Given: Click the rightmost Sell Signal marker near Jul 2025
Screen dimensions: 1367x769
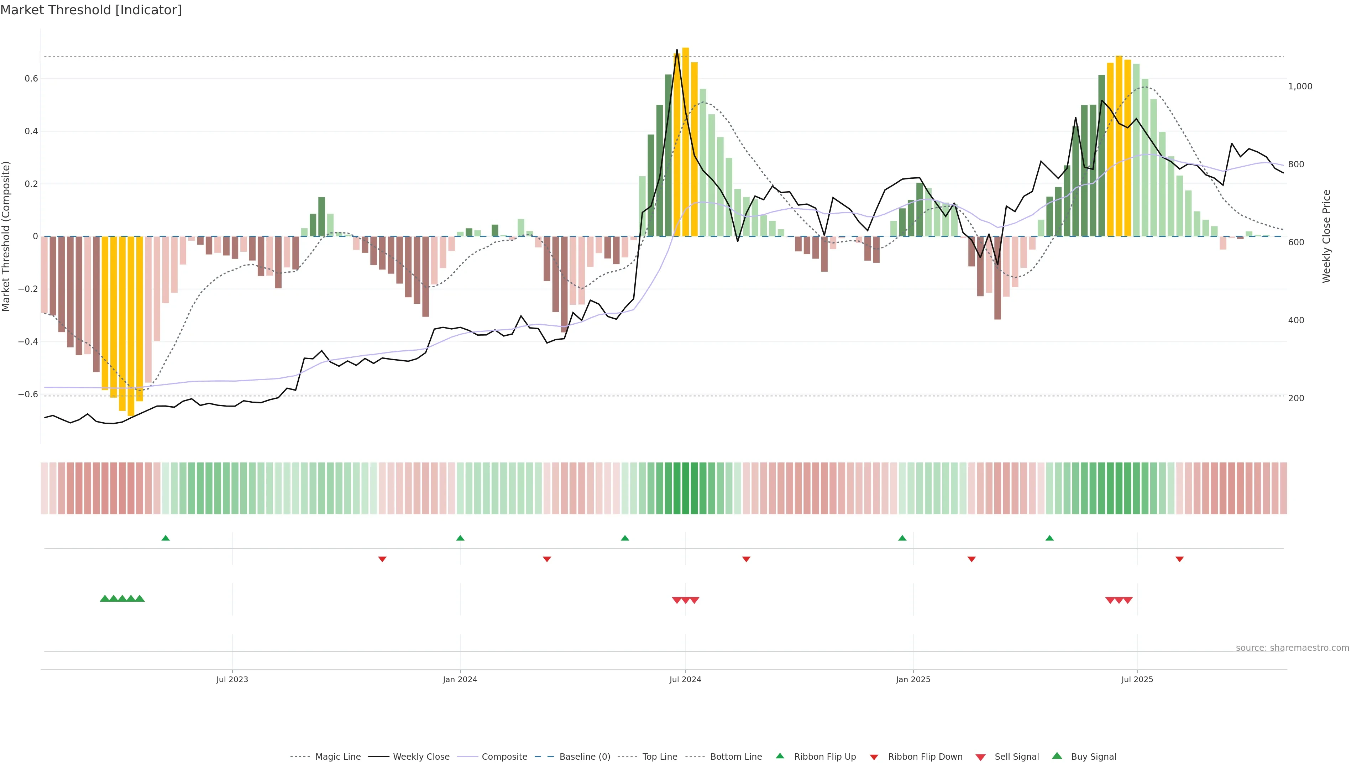Looking at the screenshot, I should click(1128, 600).
